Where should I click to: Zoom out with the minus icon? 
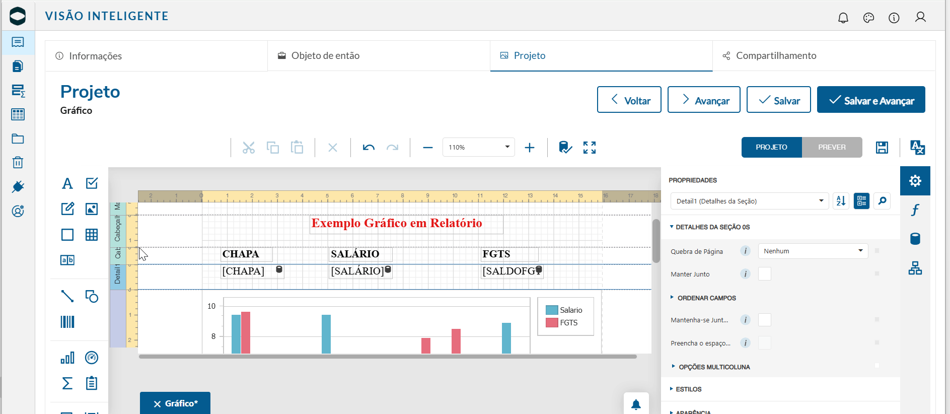pos(428,148)
